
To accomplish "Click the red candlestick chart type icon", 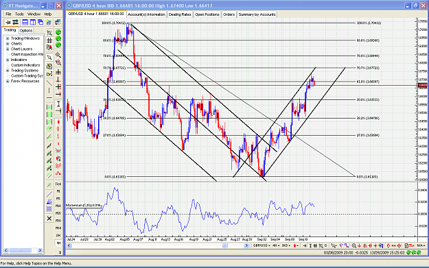I will pos(58,121).
